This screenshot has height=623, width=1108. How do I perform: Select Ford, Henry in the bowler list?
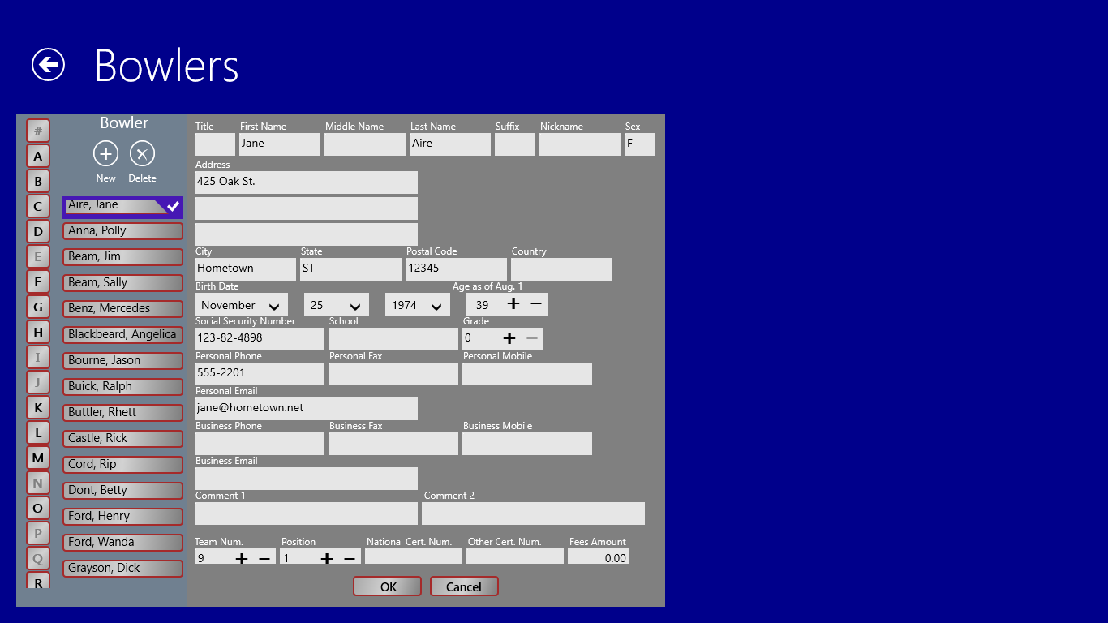point(122,516)
